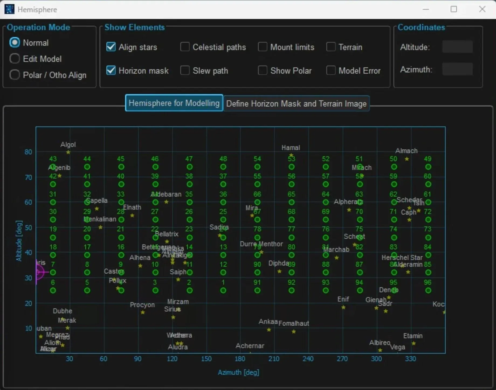
Task: Click the Algol star marker
Action: click(x=68, y=152)
